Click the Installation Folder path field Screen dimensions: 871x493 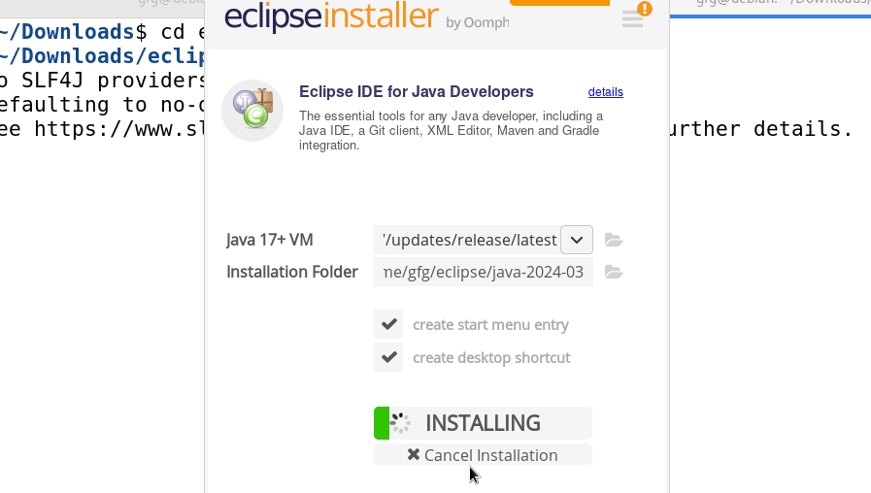click(x=484, y=272)
